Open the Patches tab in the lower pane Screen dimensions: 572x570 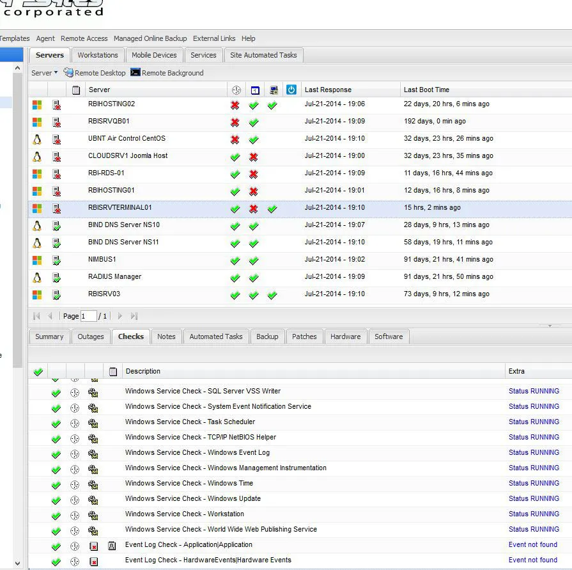pyautogui.click(x=304, y=336)
